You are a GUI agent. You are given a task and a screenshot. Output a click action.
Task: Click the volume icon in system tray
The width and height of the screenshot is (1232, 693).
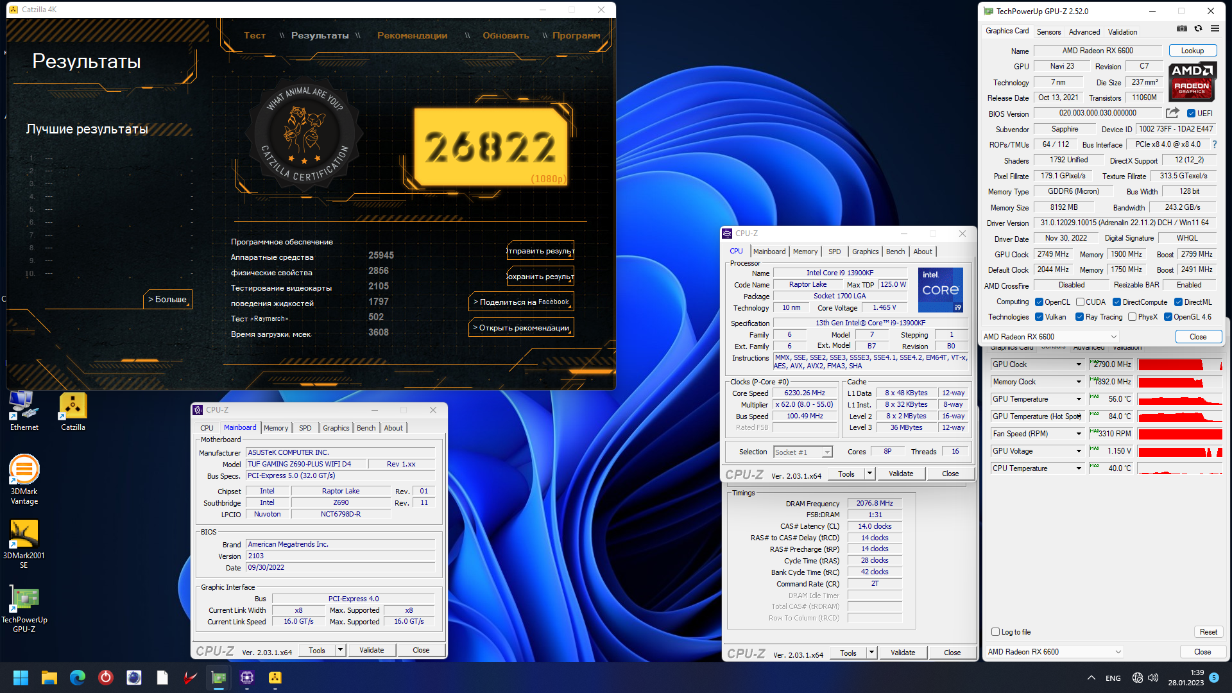tap(1153, 678)
